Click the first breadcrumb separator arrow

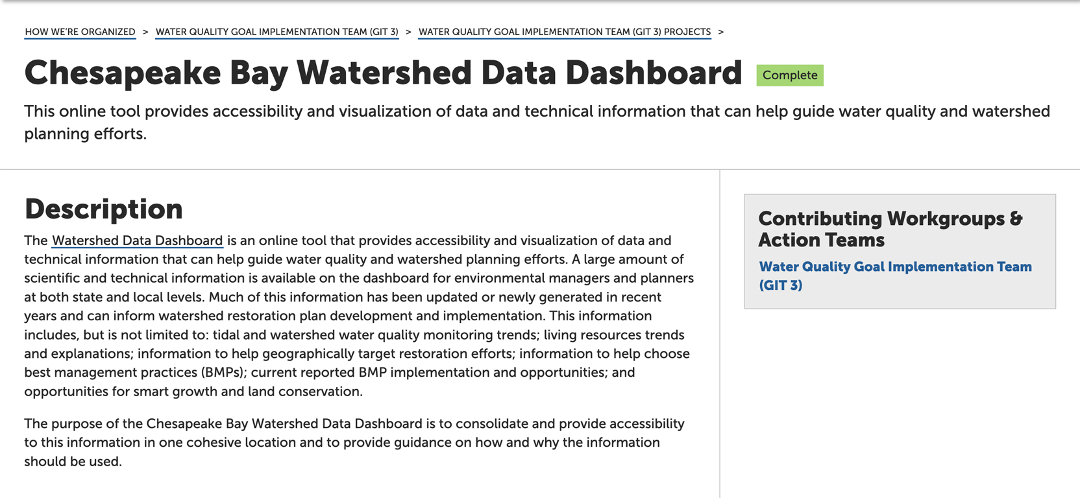click(145, 32)
